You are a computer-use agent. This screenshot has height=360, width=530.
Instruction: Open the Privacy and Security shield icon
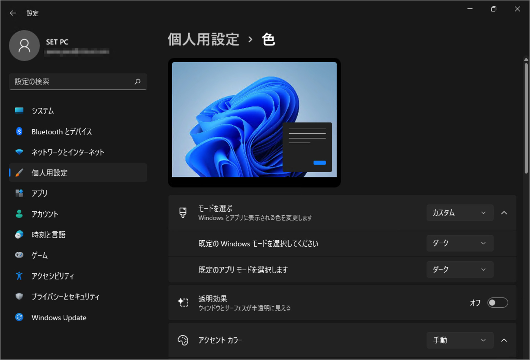click(x=19, y=297)
